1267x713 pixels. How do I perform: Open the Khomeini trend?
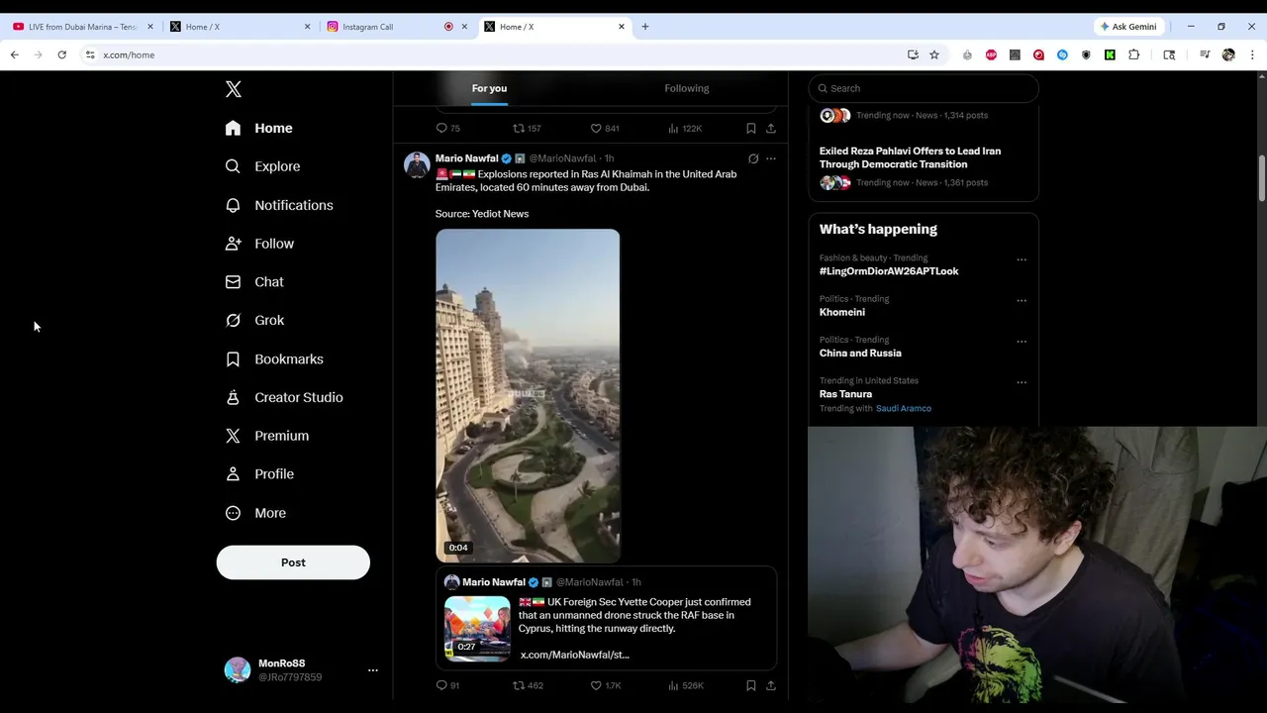[x=842, y=312]
